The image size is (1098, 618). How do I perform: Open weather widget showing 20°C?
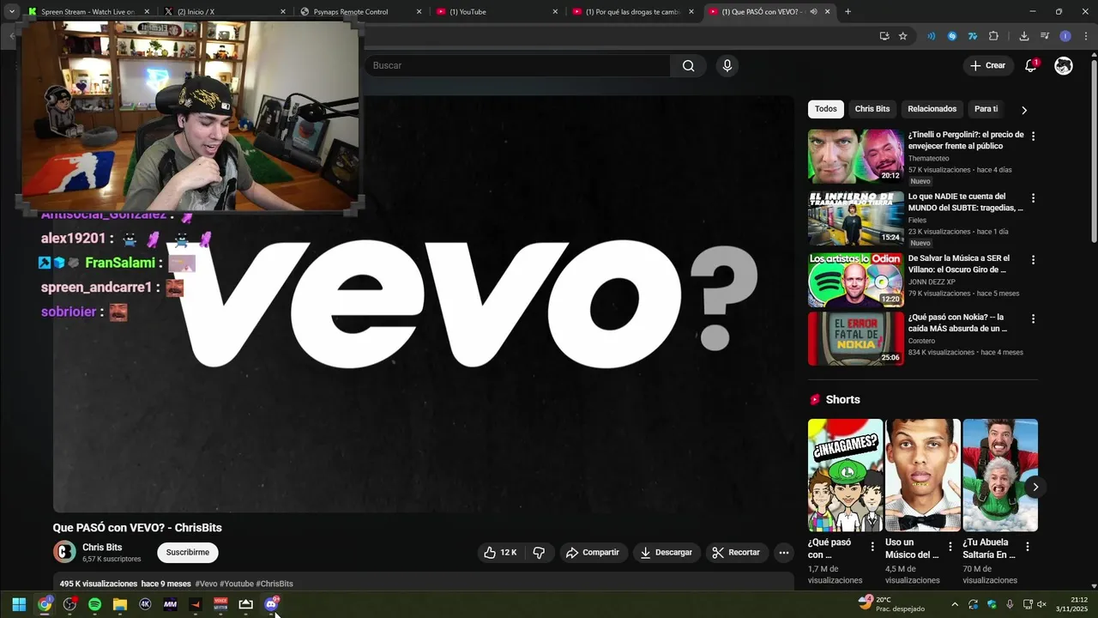[892, 604]
